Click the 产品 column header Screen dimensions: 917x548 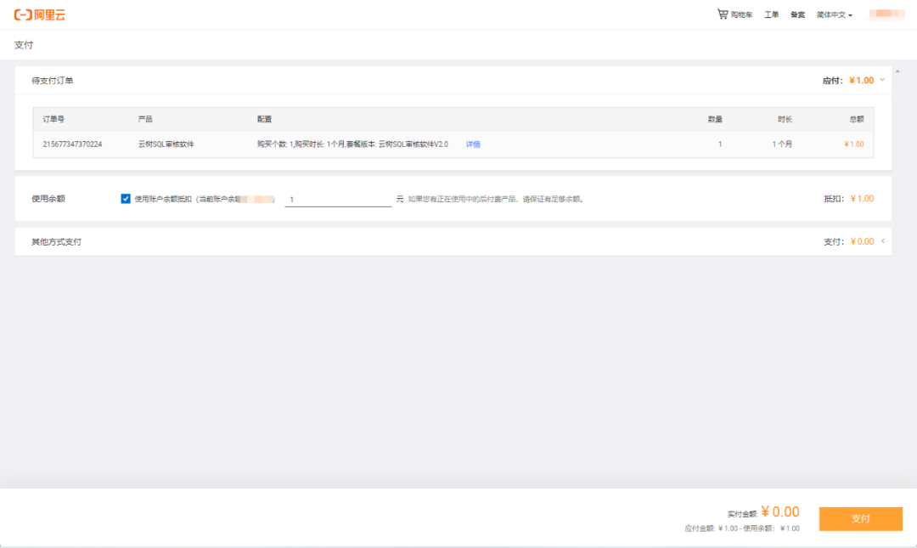[145, 119]
